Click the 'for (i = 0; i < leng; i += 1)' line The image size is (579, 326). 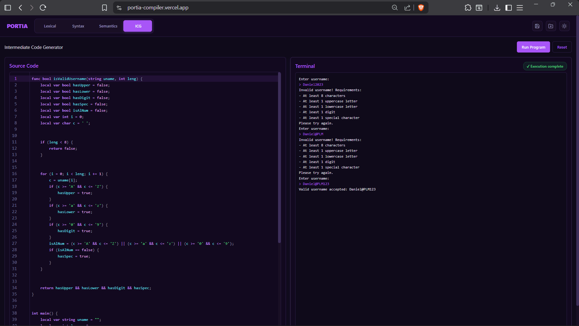click(74, 174)
